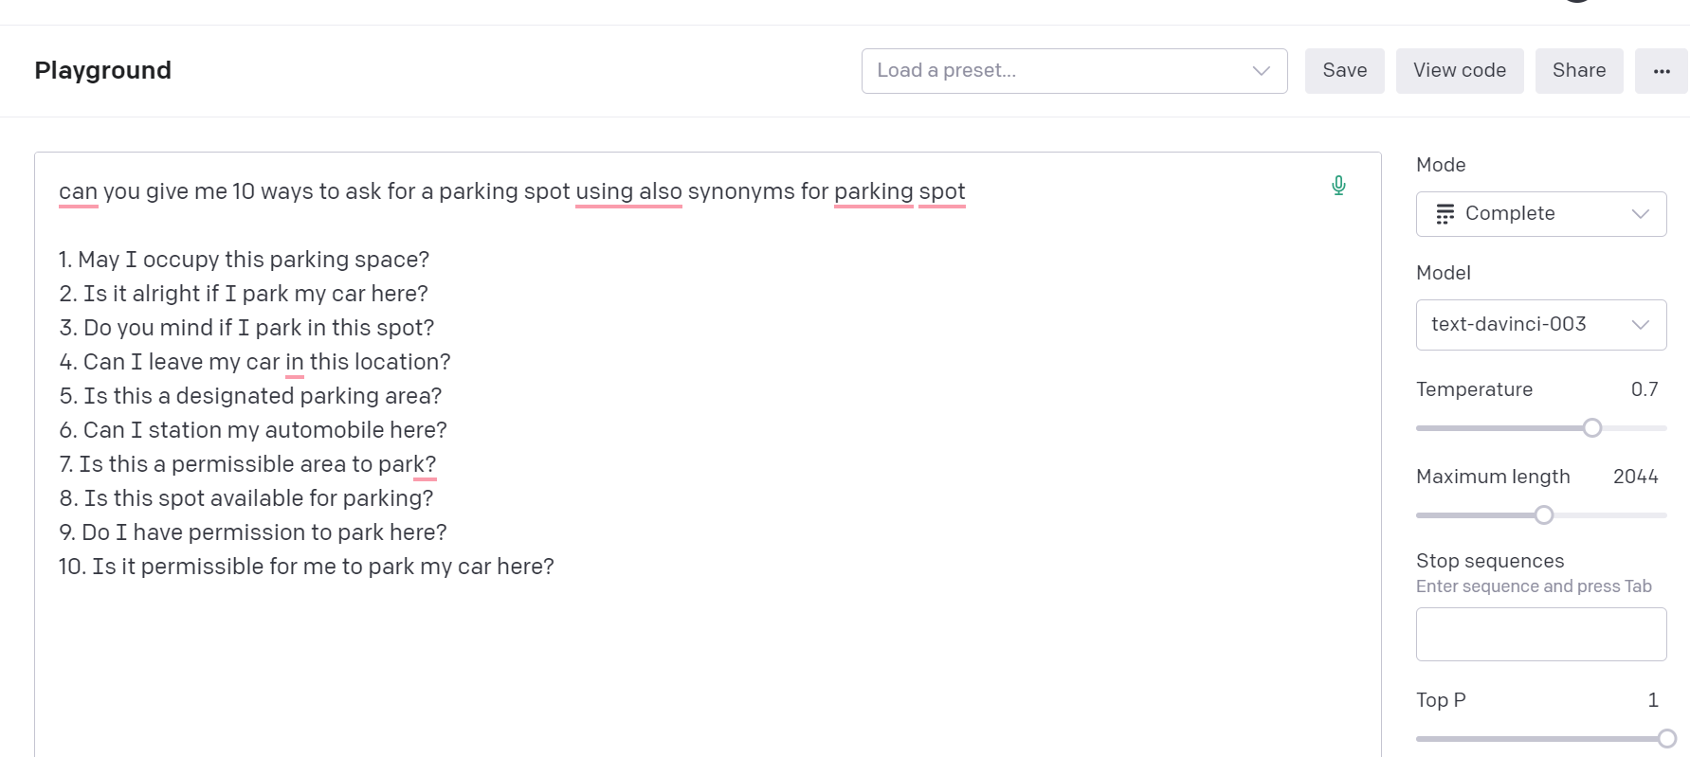
Task: Click the Temperature value 0.7
Action: [x=1645, y=389]
